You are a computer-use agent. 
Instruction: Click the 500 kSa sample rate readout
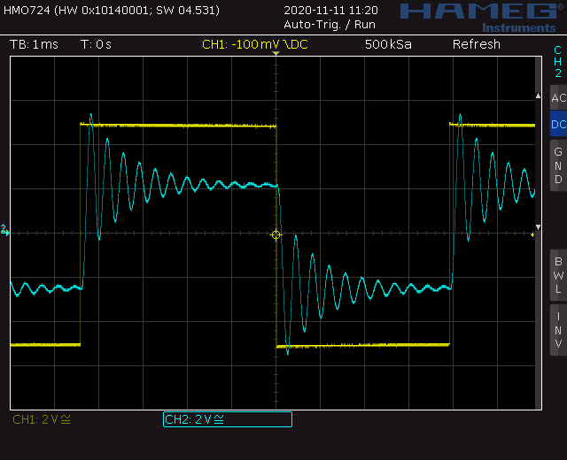point(388,44)
